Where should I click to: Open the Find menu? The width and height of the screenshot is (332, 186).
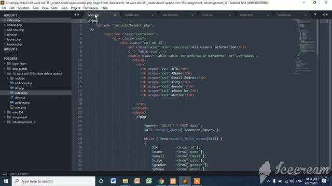click(x=36, y=8)
